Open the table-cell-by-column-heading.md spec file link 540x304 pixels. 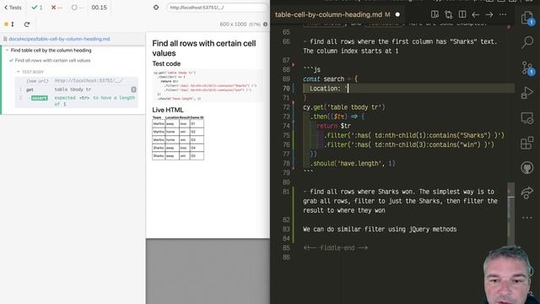[59, 39]
